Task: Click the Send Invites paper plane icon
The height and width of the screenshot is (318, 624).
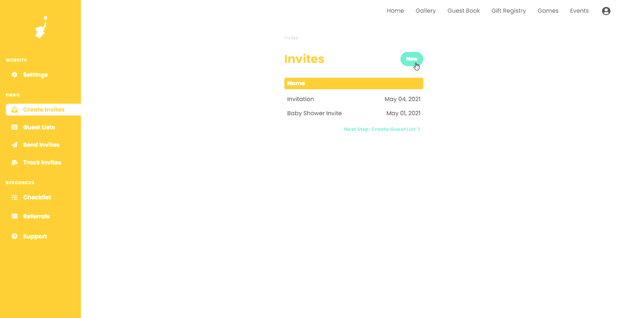Action: click(14, 144)
